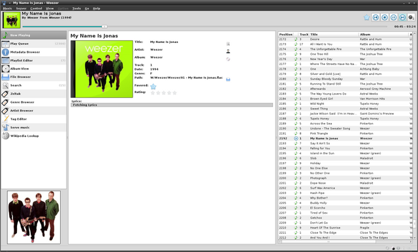
Task: Click the title search icon beside Title
Action: coord(228,44)
